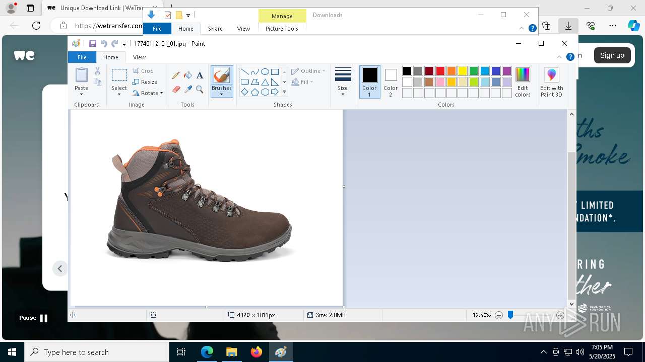Choose the Rectangle shape
Screen dimensions: 645x362
[275, 72]
